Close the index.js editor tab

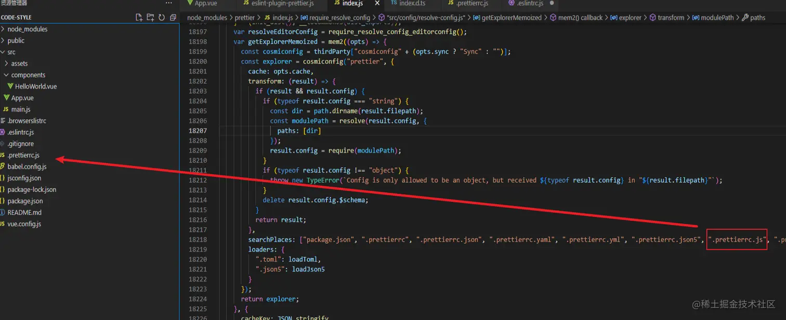click(377, 4)
